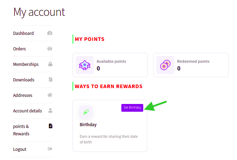
Task: Go to the Orders section
Action: (19, 49)
